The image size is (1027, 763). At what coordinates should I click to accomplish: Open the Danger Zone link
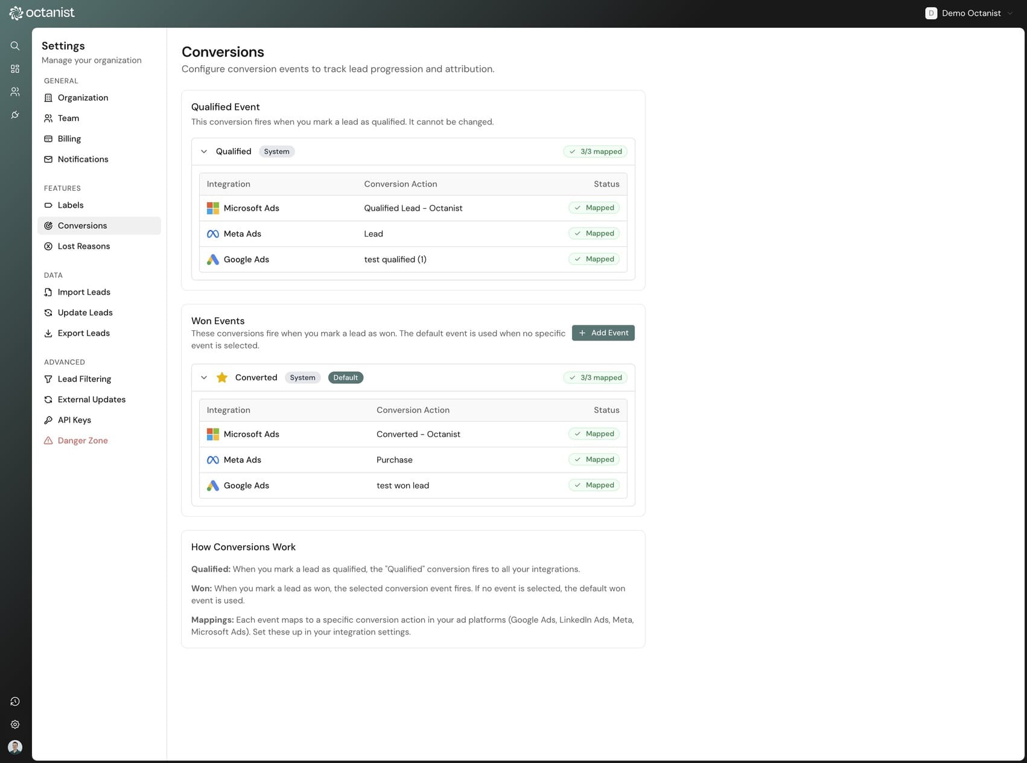tap(82, 441)
